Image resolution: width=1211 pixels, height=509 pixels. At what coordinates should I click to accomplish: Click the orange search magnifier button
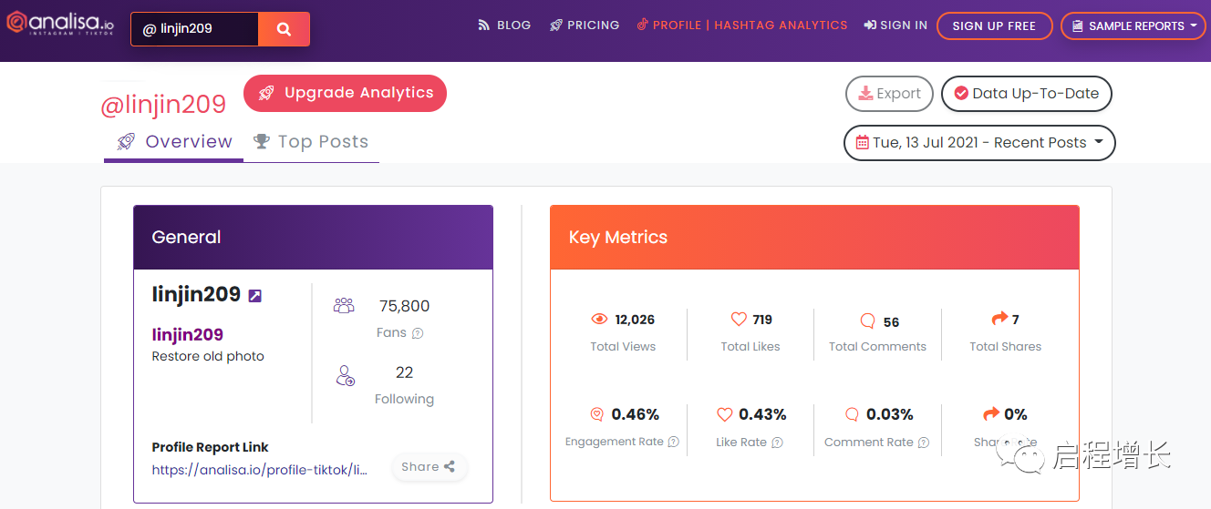pos(284,29)
